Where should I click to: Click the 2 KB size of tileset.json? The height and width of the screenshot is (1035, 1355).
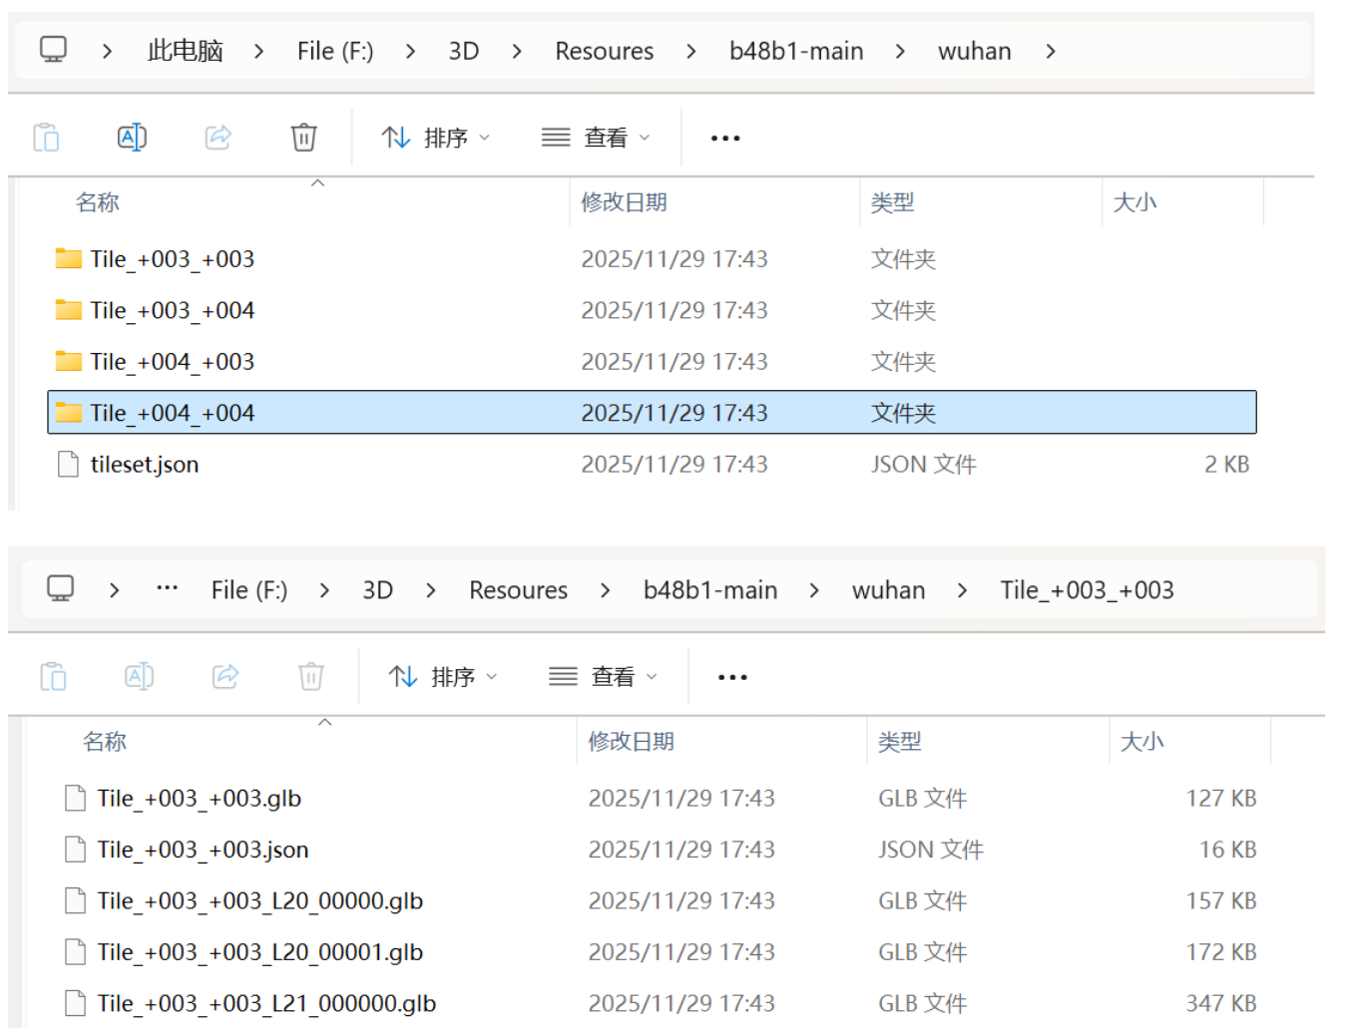(x=1227, y=464)
